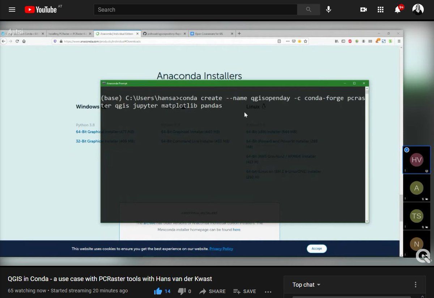
Task: Open the live chat three-dot options
Action: click(x=416, y=285)
